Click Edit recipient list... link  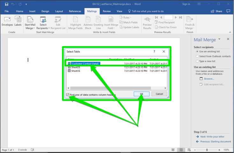[x=214, y=84]
